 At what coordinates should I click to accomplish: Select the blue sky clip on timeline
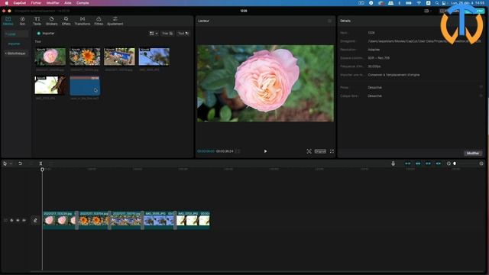(159, 220)
